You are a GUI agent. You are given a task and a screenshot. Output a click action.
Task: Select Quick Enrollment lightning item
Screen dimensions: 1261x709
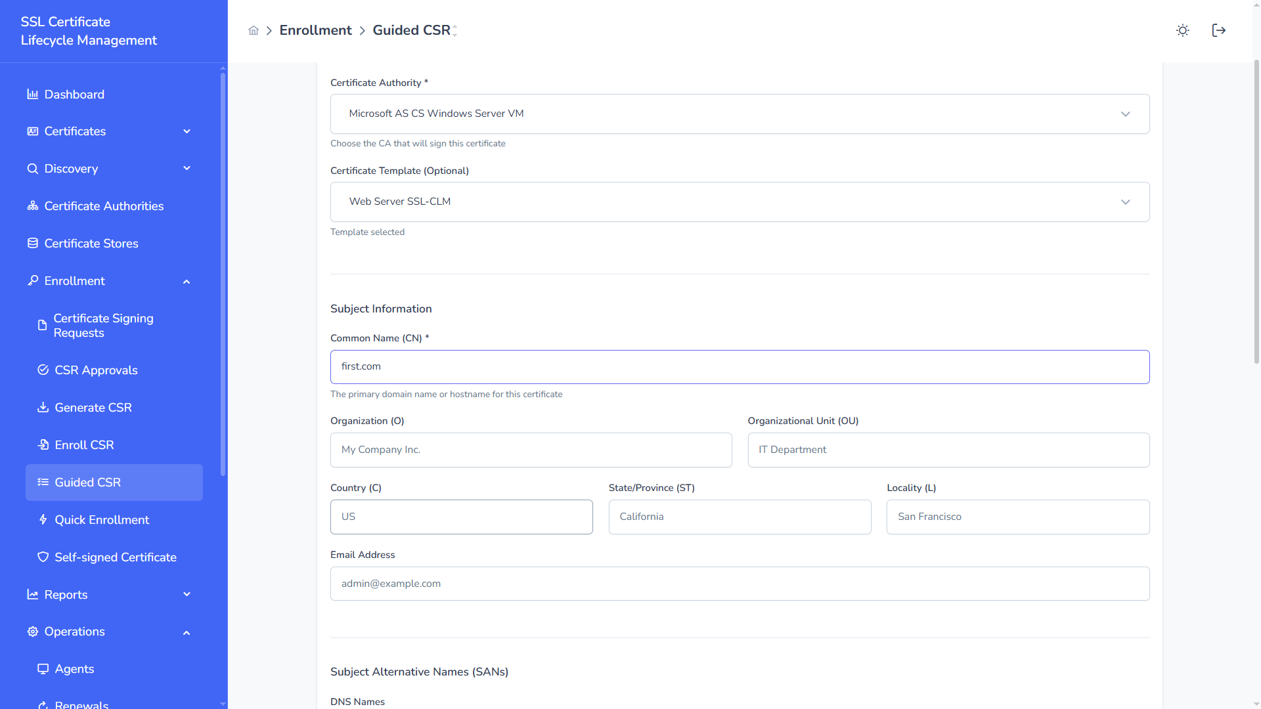101,520
